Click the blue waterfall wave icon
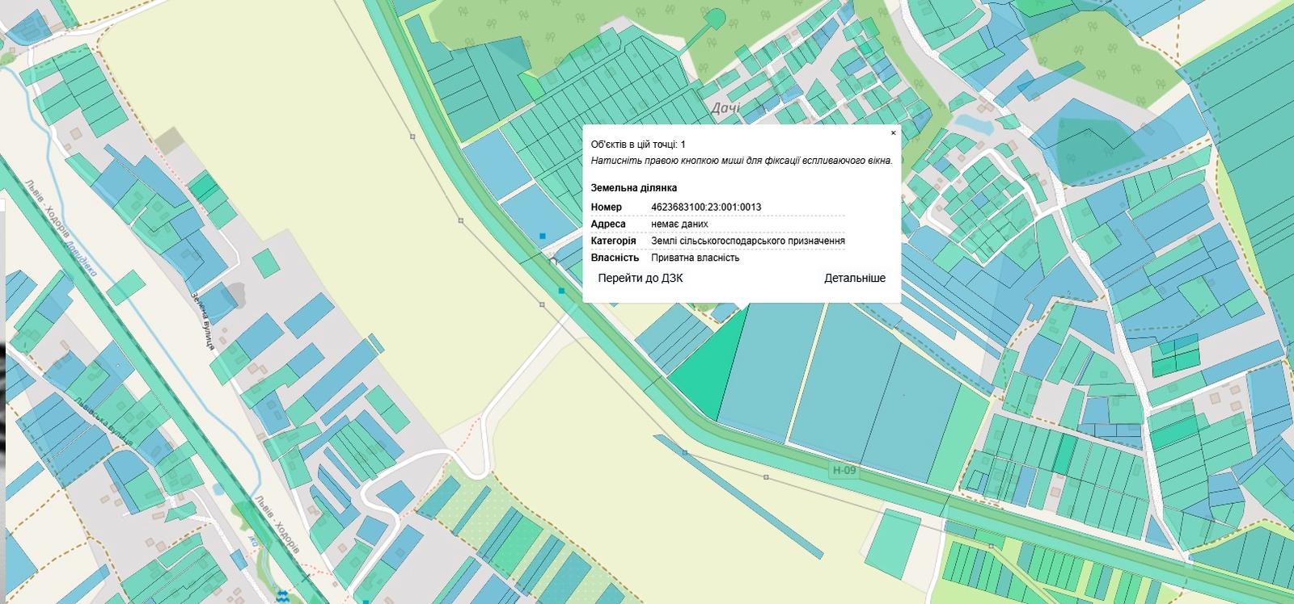1294x604 pixels. click(x=282, y=597)
